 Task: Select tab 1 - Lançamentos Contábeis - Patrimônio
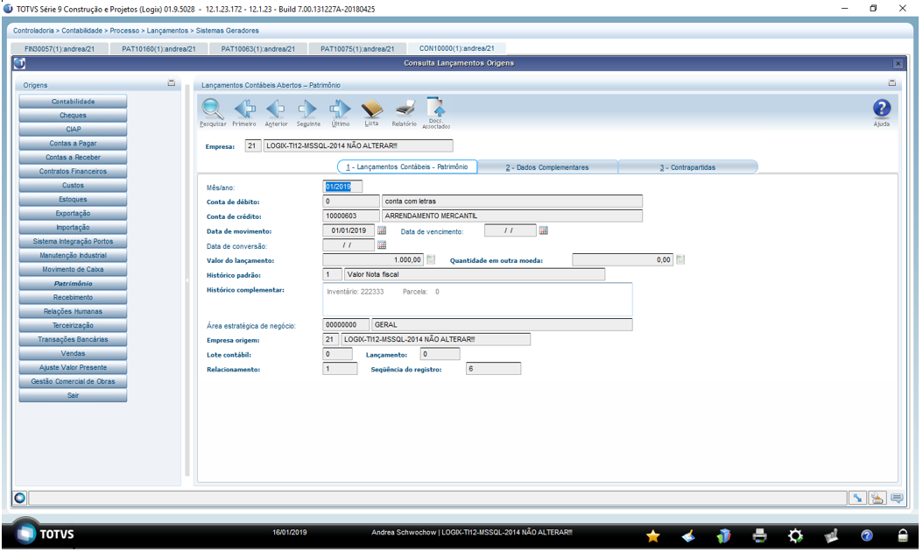(406, 166)
